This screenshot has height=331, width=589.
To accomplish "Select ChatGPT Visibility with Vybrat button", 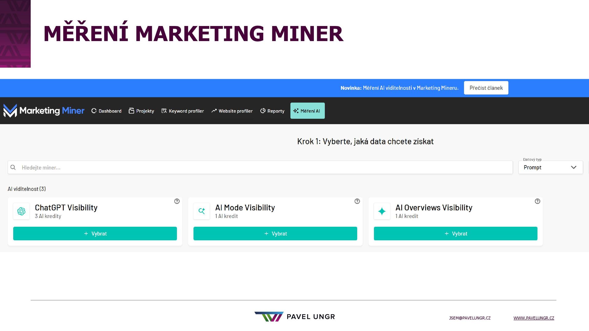I will pos(95,234).
